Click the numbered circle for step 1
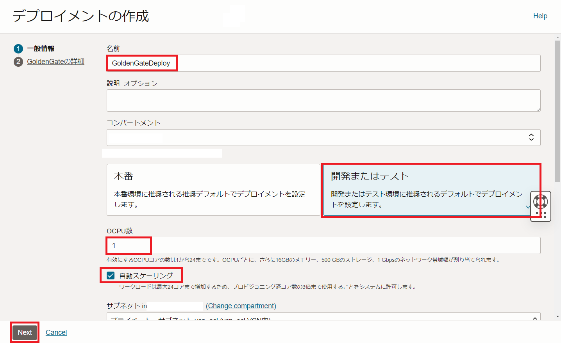561x343 pixels. tap(18, 48)
